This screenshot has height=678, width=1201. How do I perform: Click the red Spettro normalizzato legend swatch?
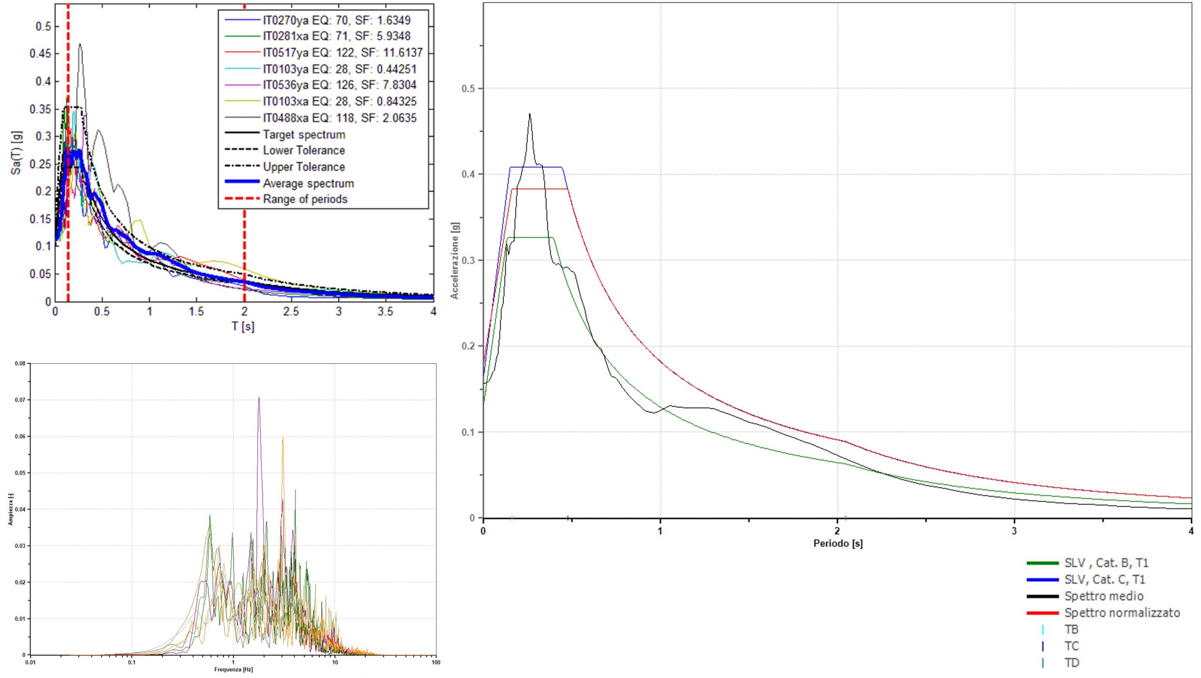(x=1042, y=613)
